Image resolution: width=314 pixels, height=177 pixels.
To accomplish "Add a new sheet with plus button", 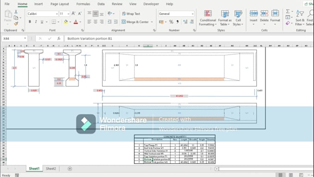I will point(70,169).
